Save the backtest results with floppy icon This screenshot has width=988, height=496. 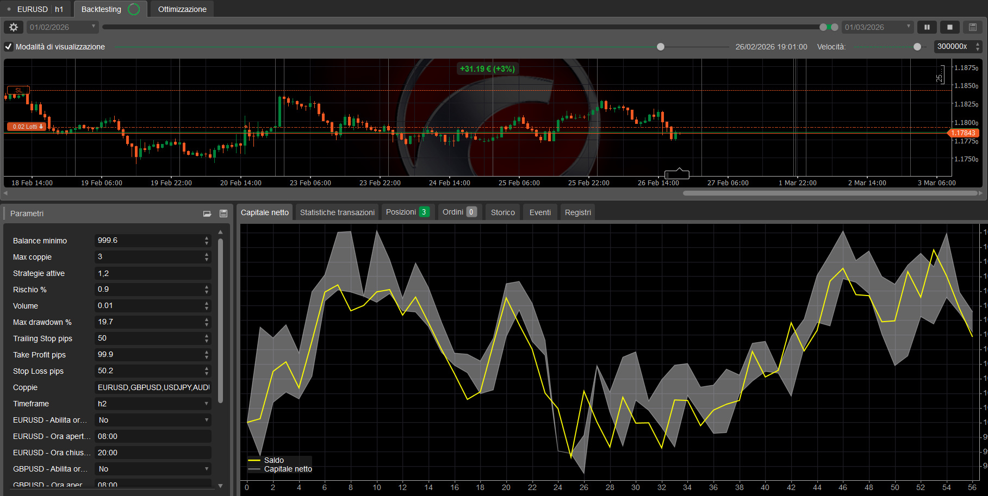tap(972, 27)
